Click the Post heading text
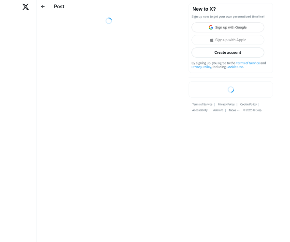 tap(59, 6)
